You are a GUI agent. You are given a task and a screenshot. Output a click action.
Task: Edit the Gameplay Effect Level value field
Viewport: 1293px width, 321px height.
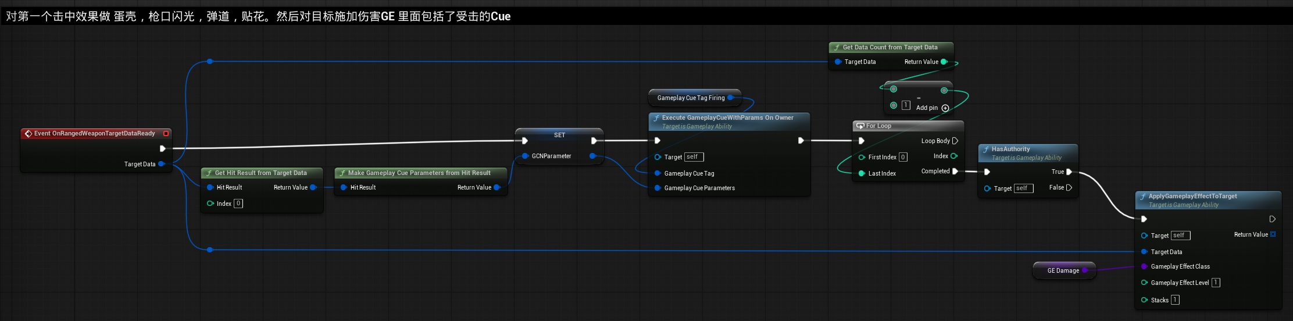tap(1216, 283)
